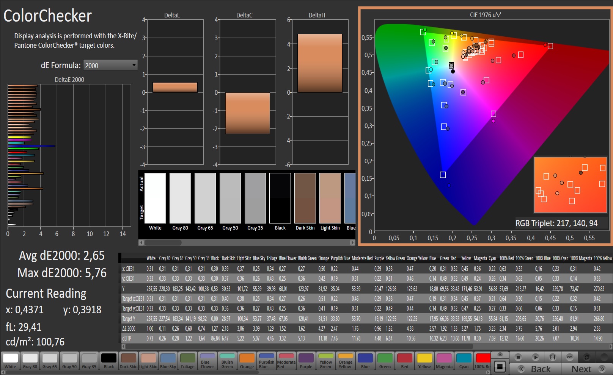Click the "Max dE2000: 5,76" readout
Screen dimensions: 613x375
coord(62,273)
